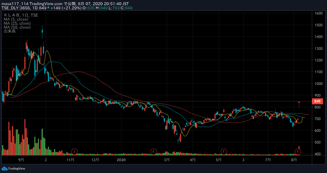Click the 1500 price axis label
327x173 pixels.
(x=318, y=25)
